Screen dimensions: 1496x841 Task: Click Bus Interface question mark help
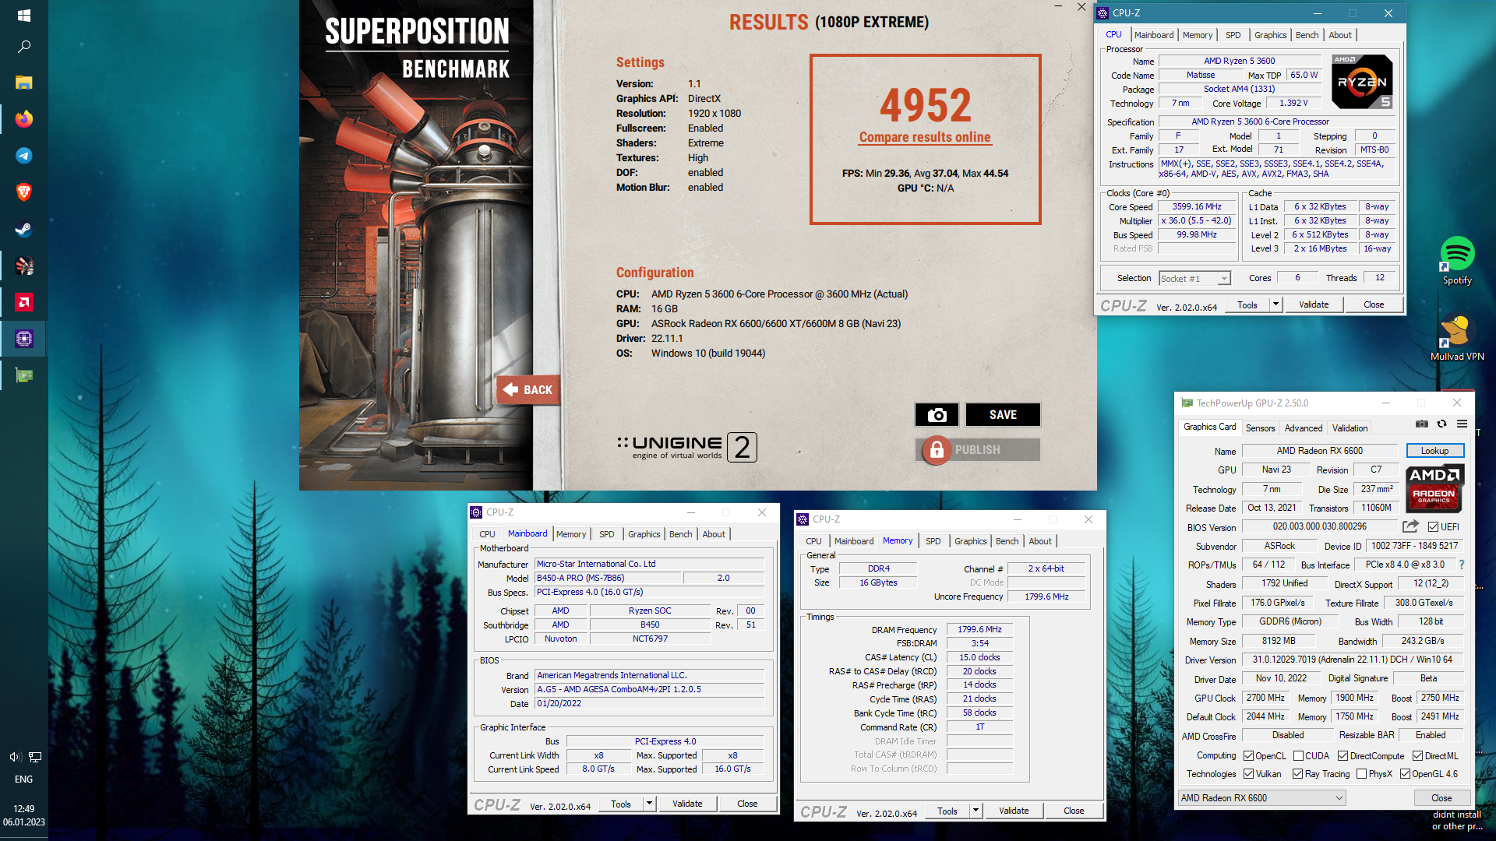pyautogui.click(x=1461, y=565)
